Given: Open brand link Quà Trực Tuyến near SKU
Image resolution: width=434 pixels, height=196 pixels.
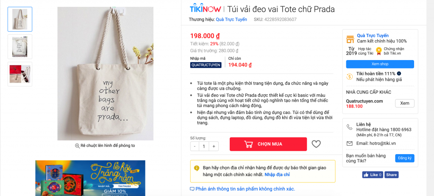Looking at the screenshot, I should (x=231, y=19).
